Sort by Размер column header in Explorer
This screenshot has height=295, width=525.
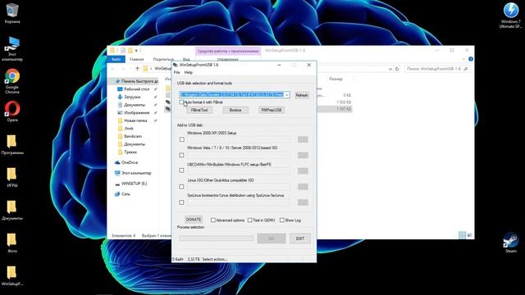(x=336, y=79)
